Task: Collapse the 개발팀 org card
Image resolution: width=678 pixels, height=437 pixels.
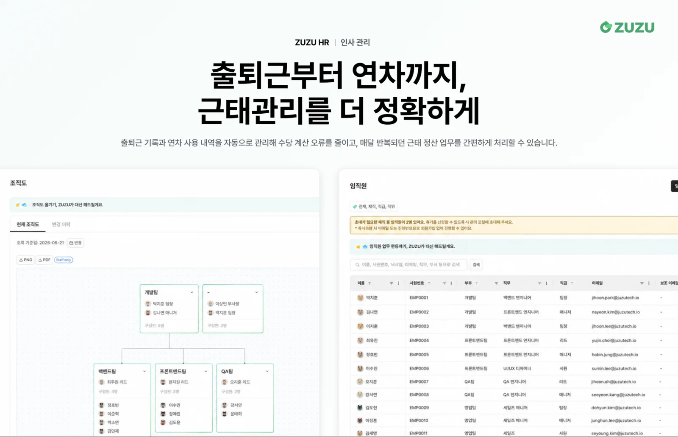Action: coord(192,292)
